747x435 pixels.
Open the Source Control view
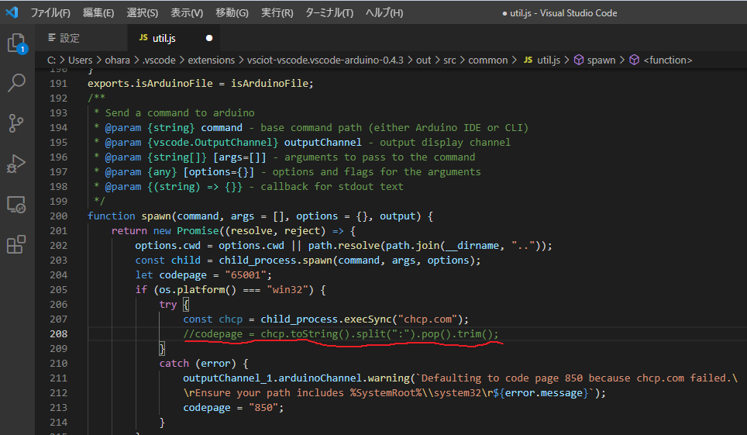point(16,123)
